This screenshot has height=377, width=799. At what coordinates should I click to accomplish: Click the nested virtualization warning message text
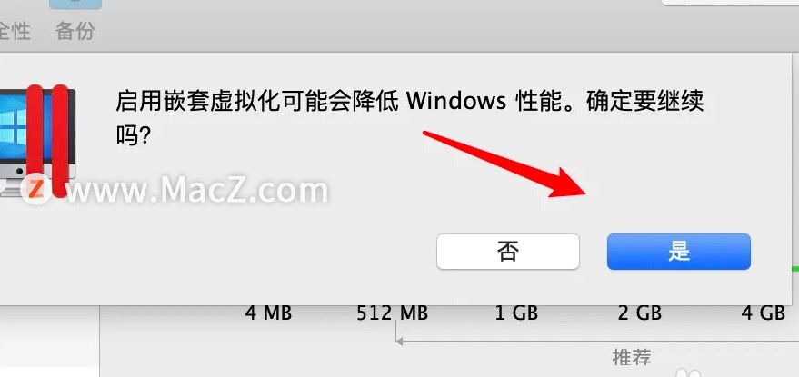410,118
